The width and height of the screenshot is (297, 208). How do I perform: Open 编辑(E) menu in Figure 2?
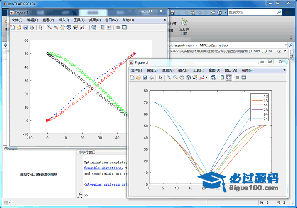152,70
